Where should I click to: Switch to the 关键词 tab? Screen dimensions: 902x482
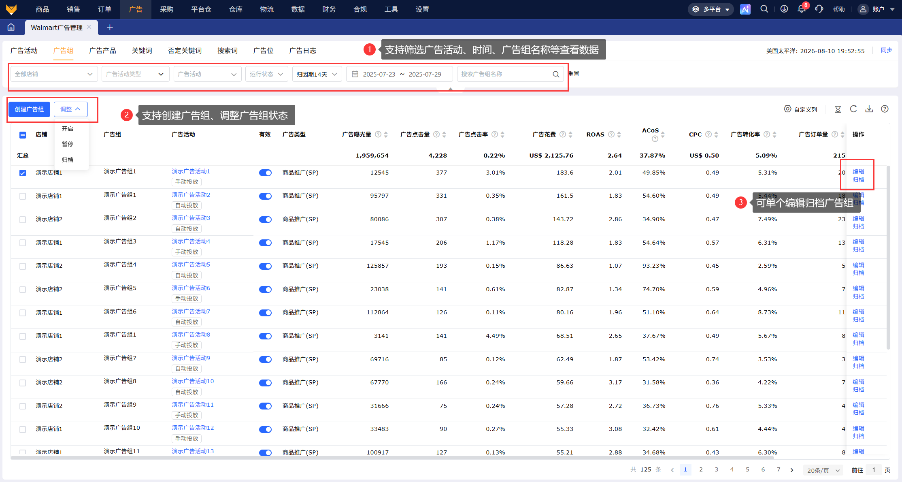[x=142, y=51]
